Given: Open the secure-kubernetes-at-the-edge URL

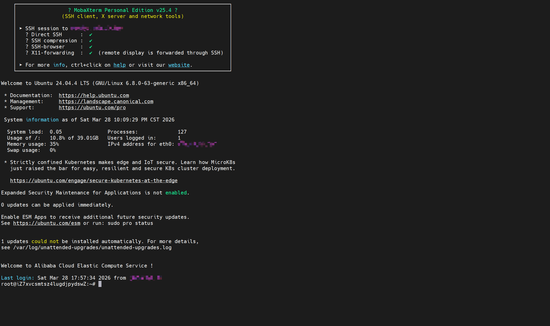Looking at the screenshot, I should [94, 180].
